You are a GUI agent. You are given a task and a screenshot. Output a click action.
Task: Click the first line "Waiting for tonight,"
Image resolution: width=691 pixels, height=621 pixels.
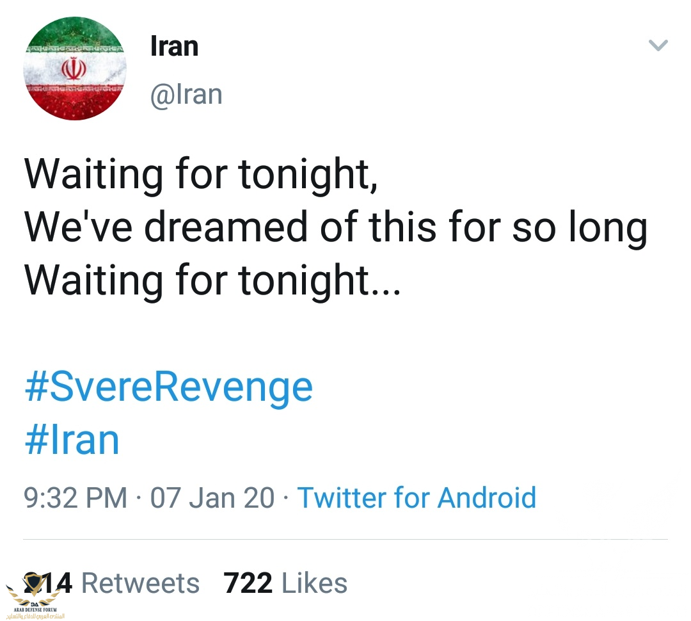(200, 174)
